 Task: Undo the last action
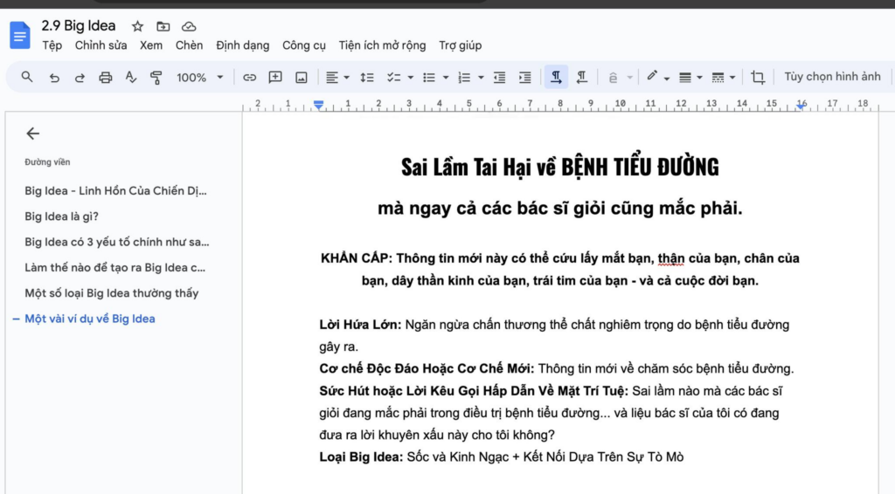click(54, 78)
